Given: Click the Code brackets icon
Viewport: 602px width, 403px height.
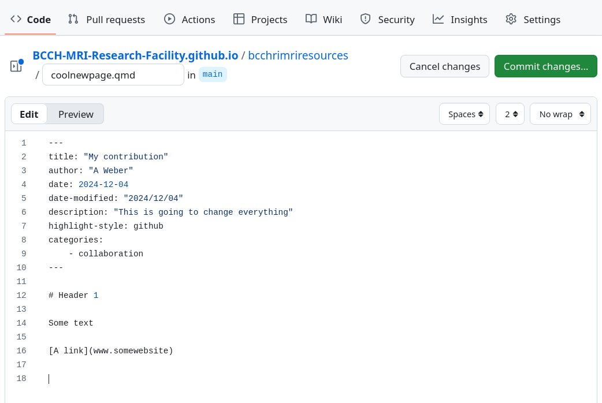Looking at the screenshot, I should click(x=16, y=19).
